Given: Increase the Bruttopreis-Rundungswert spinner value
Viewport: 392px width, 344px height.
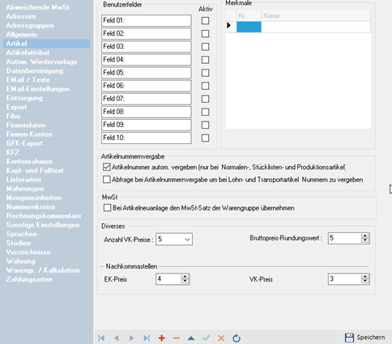Looking at the screenshot, I should [x=365, y=236].
